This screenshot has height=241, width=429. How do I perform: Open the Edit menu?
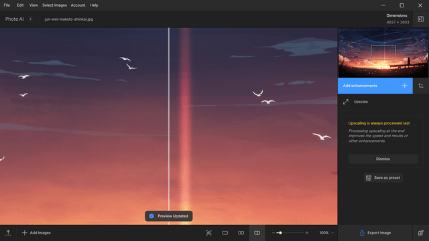tap(20, 5)
